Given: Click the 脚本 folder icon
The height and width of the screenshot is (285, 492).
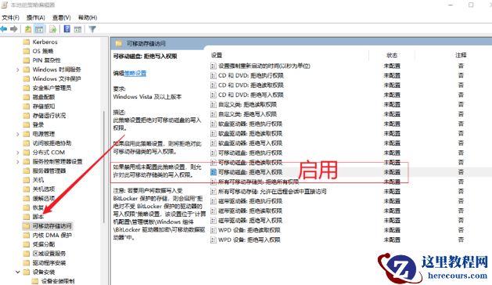Looking at the screenshot, I should (x=27, y=217).
